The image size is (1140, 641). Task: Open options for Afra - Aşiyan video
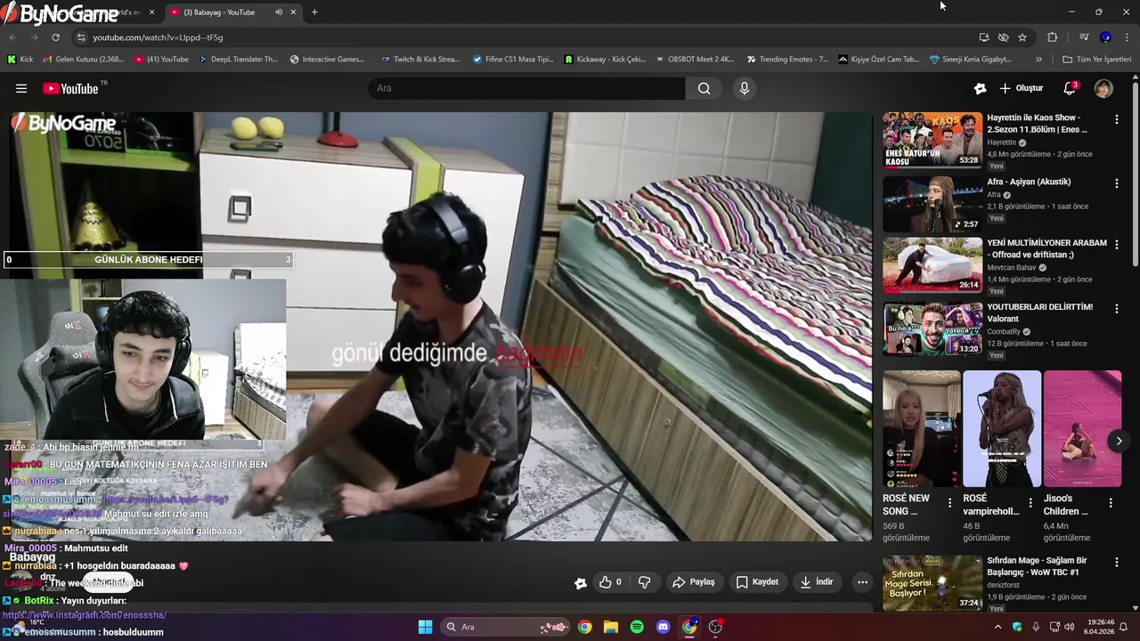1116,183
